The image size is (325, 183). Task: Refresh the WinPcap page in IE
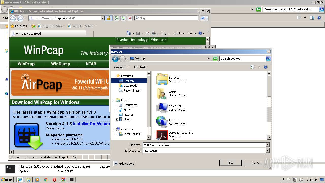click(123, 18)
